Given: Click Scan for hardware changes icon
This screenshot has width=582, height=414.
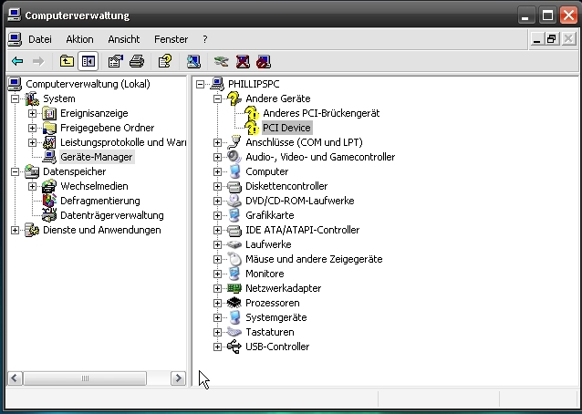Looking at the screenshot, I should coord(193,62).
